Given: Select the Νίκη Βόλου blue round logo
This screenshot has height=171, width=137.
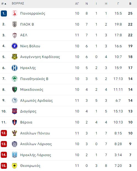Looking at the screenshot, I should pos(15,46).
